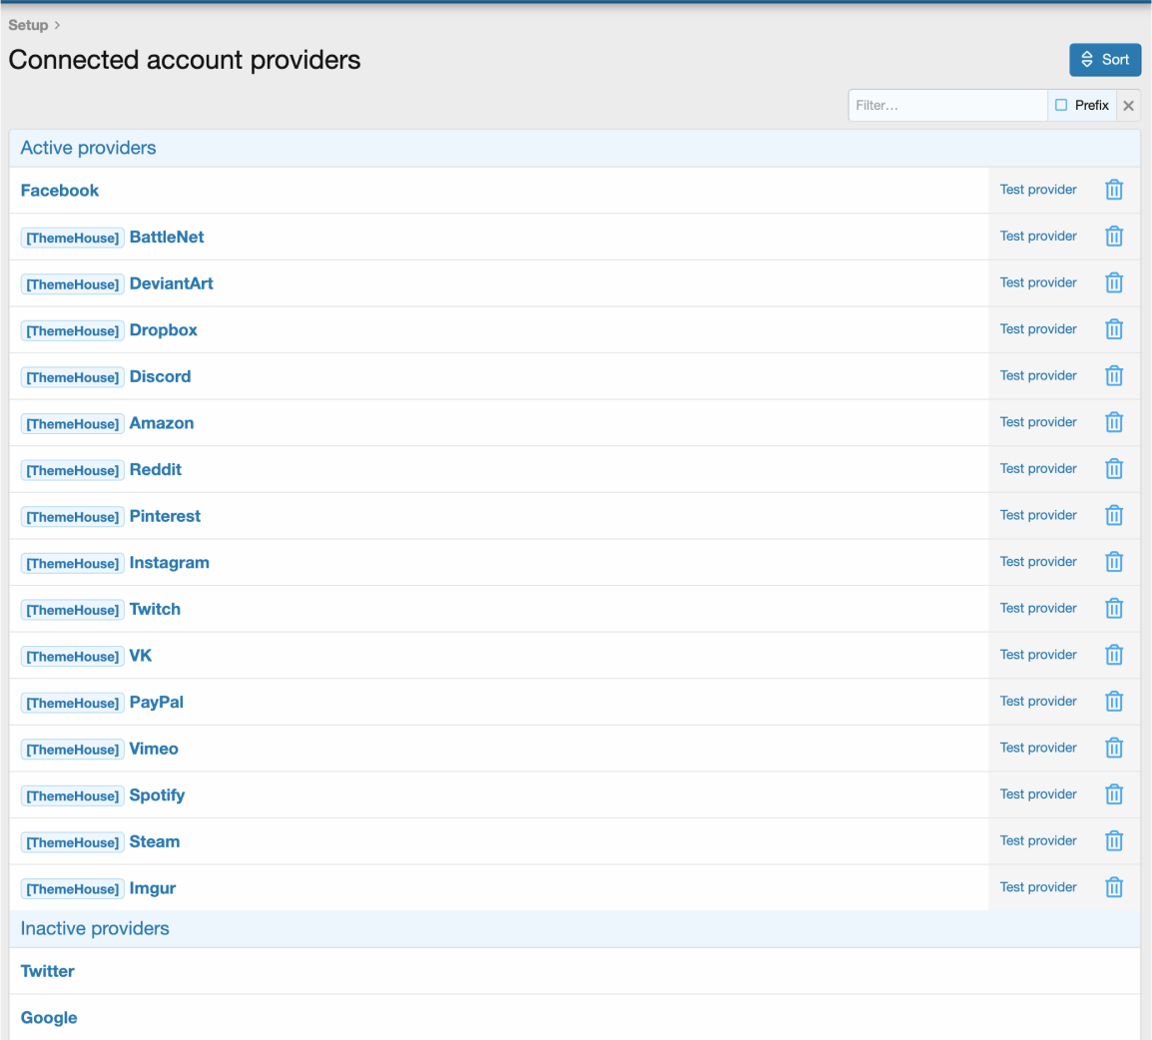1152x1040 pixels.
Task: Enable the Prefix filter checkbox
Action: 1061,105
